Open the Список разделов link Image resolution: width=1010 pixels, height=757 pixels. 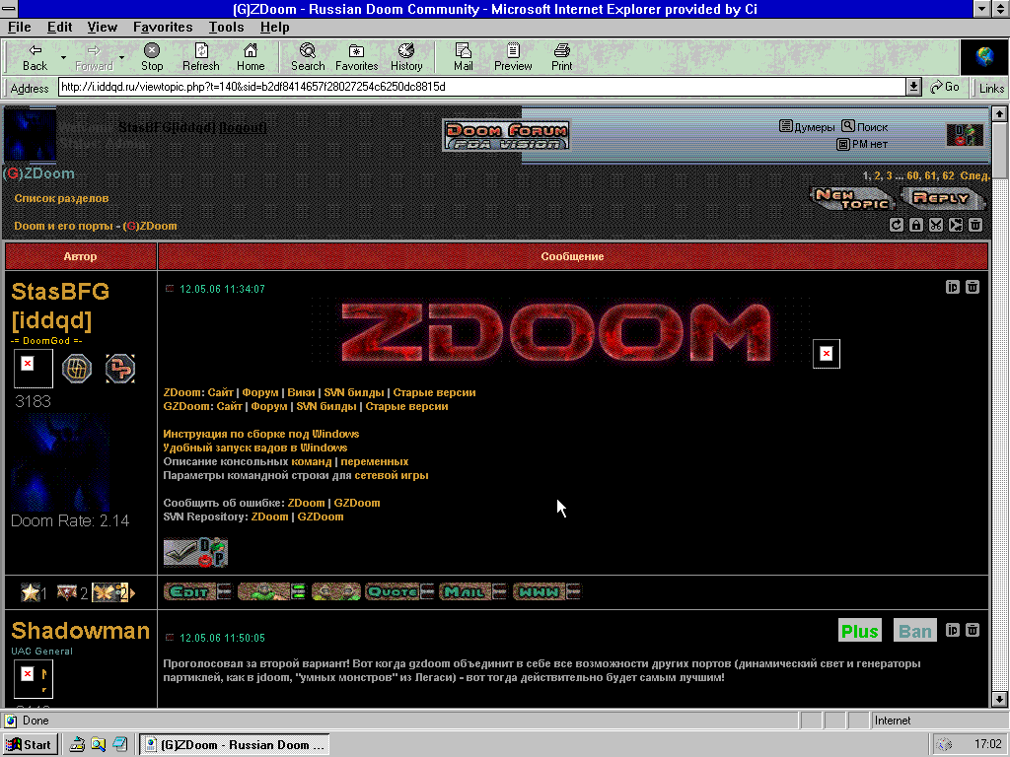coord(61,198)
